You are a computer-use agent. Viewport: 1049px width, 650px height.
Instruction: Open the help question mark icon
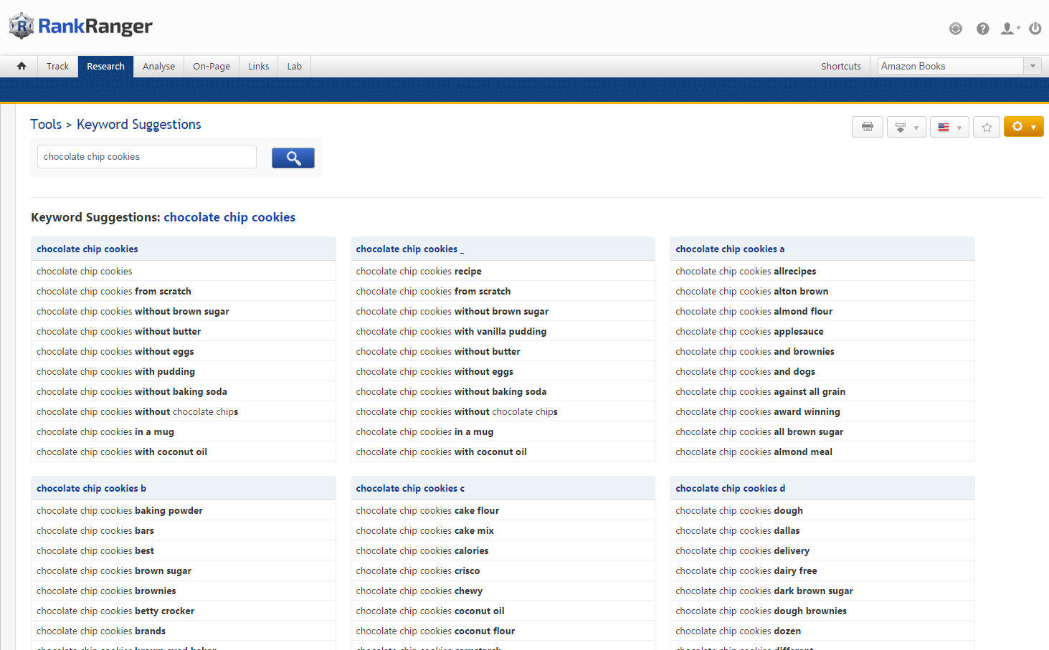click(x=982, y=29)
